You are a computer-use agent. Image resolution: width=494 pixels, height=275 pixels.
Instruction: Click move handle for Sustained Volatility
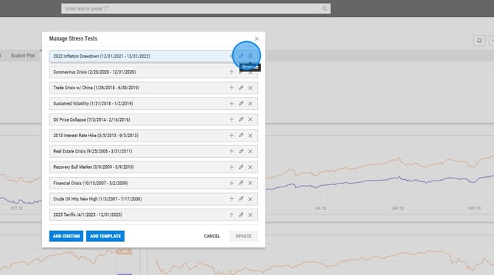pos(232,104)
